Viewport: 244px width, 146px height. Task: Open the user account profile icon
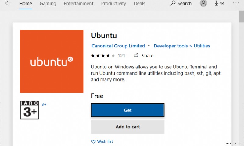pyautogui.click(x=203, y=3)
